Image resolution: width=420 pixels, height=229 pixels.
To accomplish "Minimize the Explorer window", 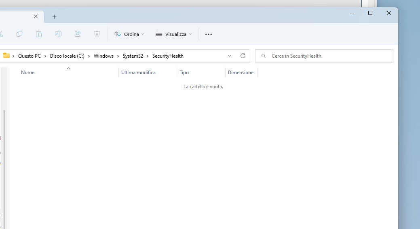I will 352,13.
